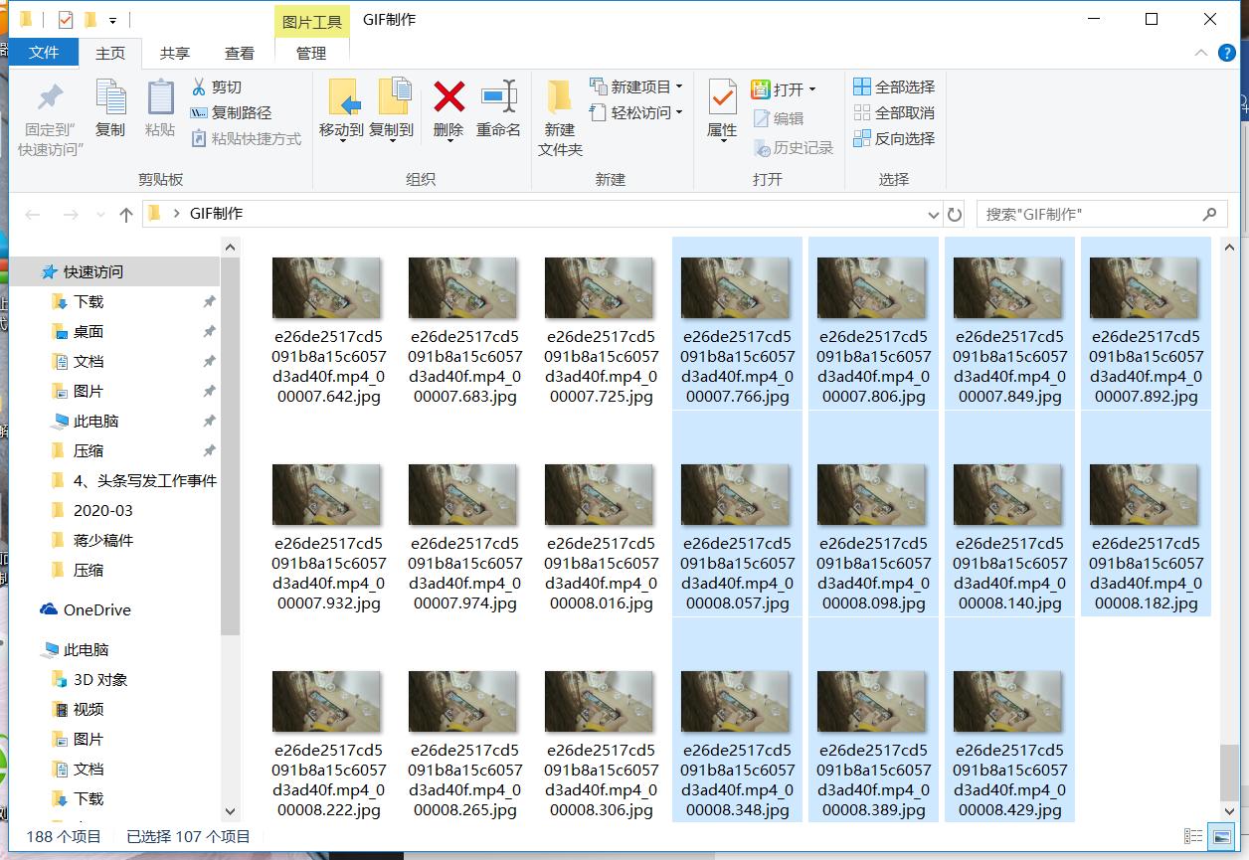Switch to the 查看 (View) ribbon tab
The height and width of the screenshot is (860, 1249).
pyautogui.click(x=238, y=54)
